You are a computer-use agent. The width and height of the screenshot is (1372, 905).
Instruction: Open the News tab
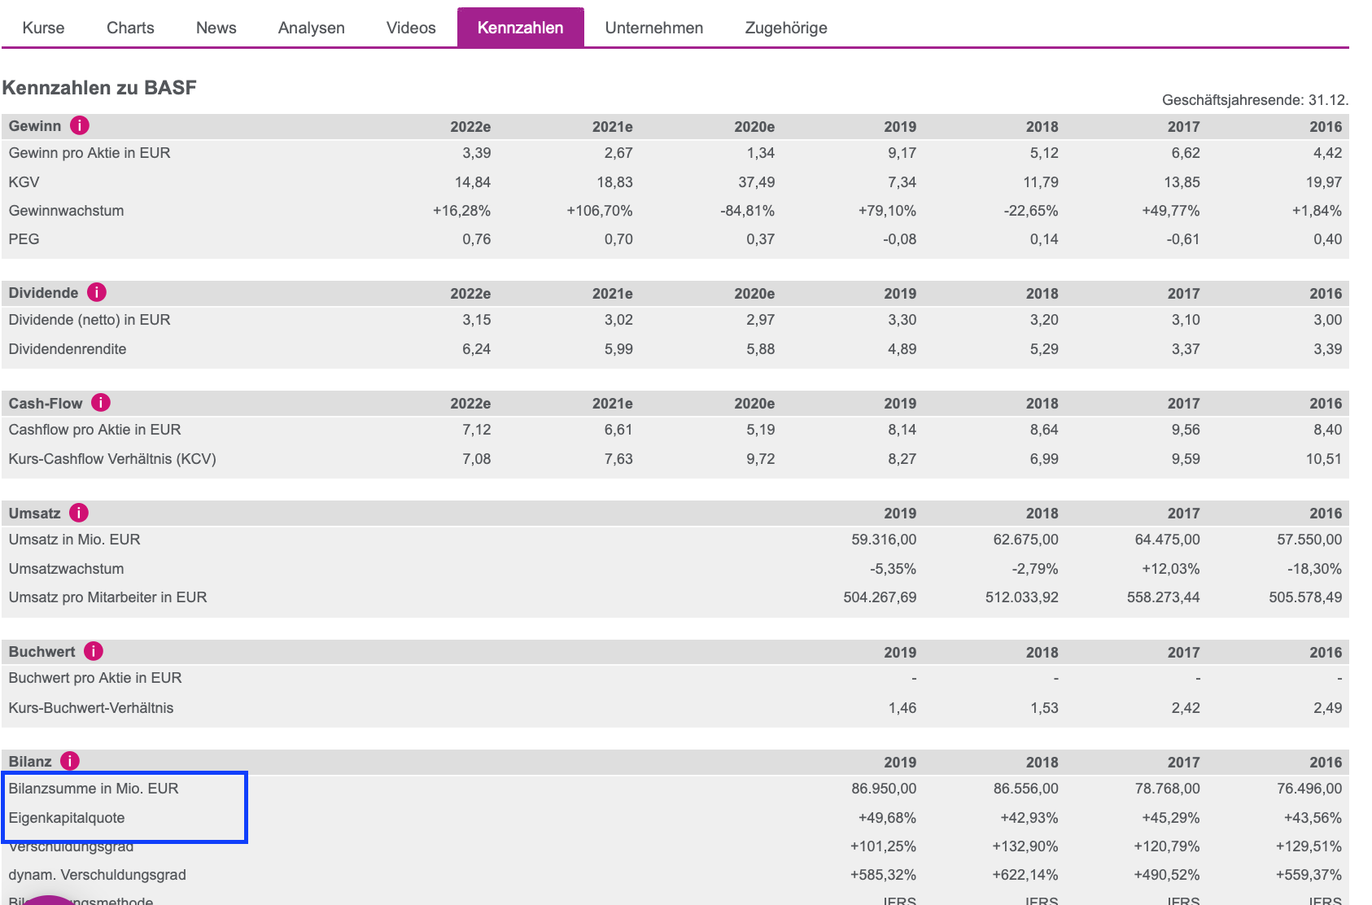[x=216, y=28]
